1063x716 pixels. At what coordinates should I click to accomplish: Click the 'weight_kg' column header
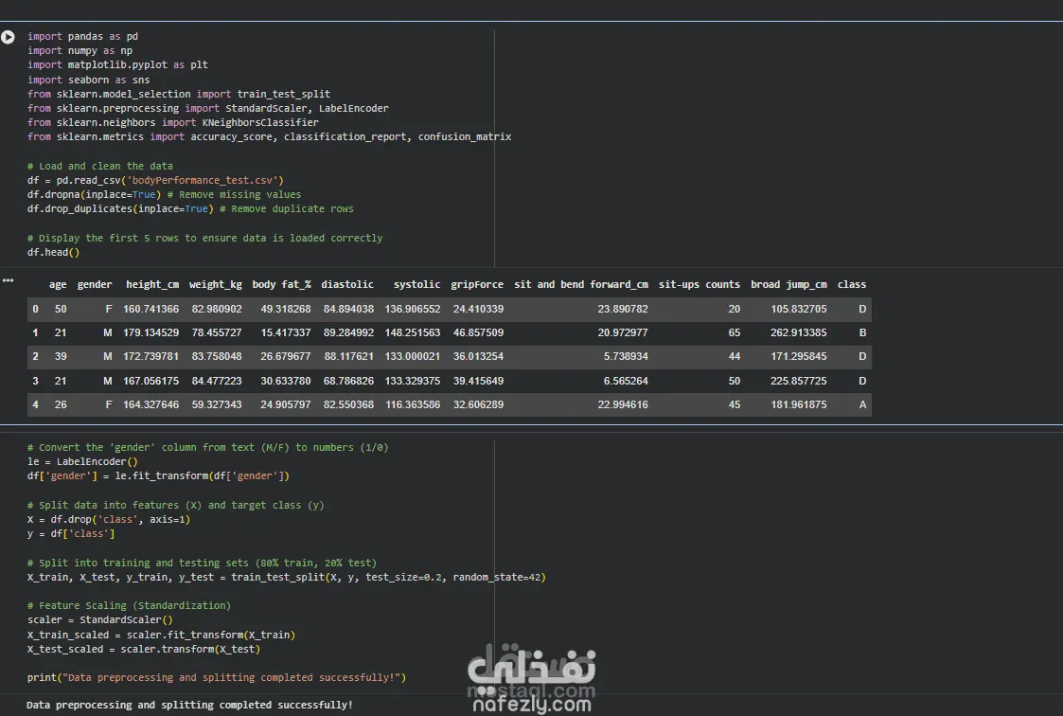[x=215, y=285]
